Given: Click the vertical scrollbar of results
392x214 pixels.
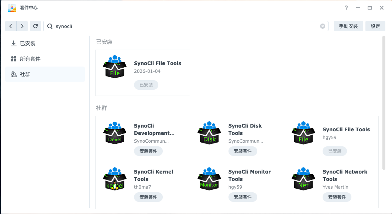Looking at the screenshot, I should 384,103.
